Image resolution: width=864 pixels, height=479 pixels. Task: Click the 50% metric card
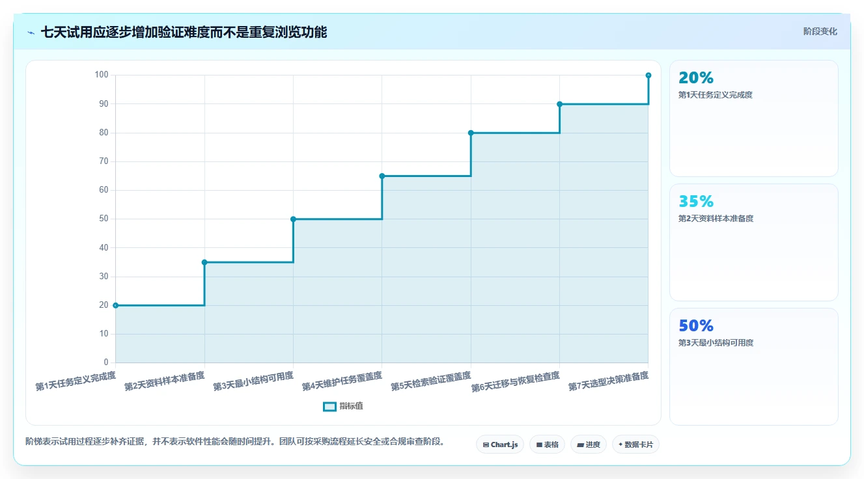(x=754, y=366)
